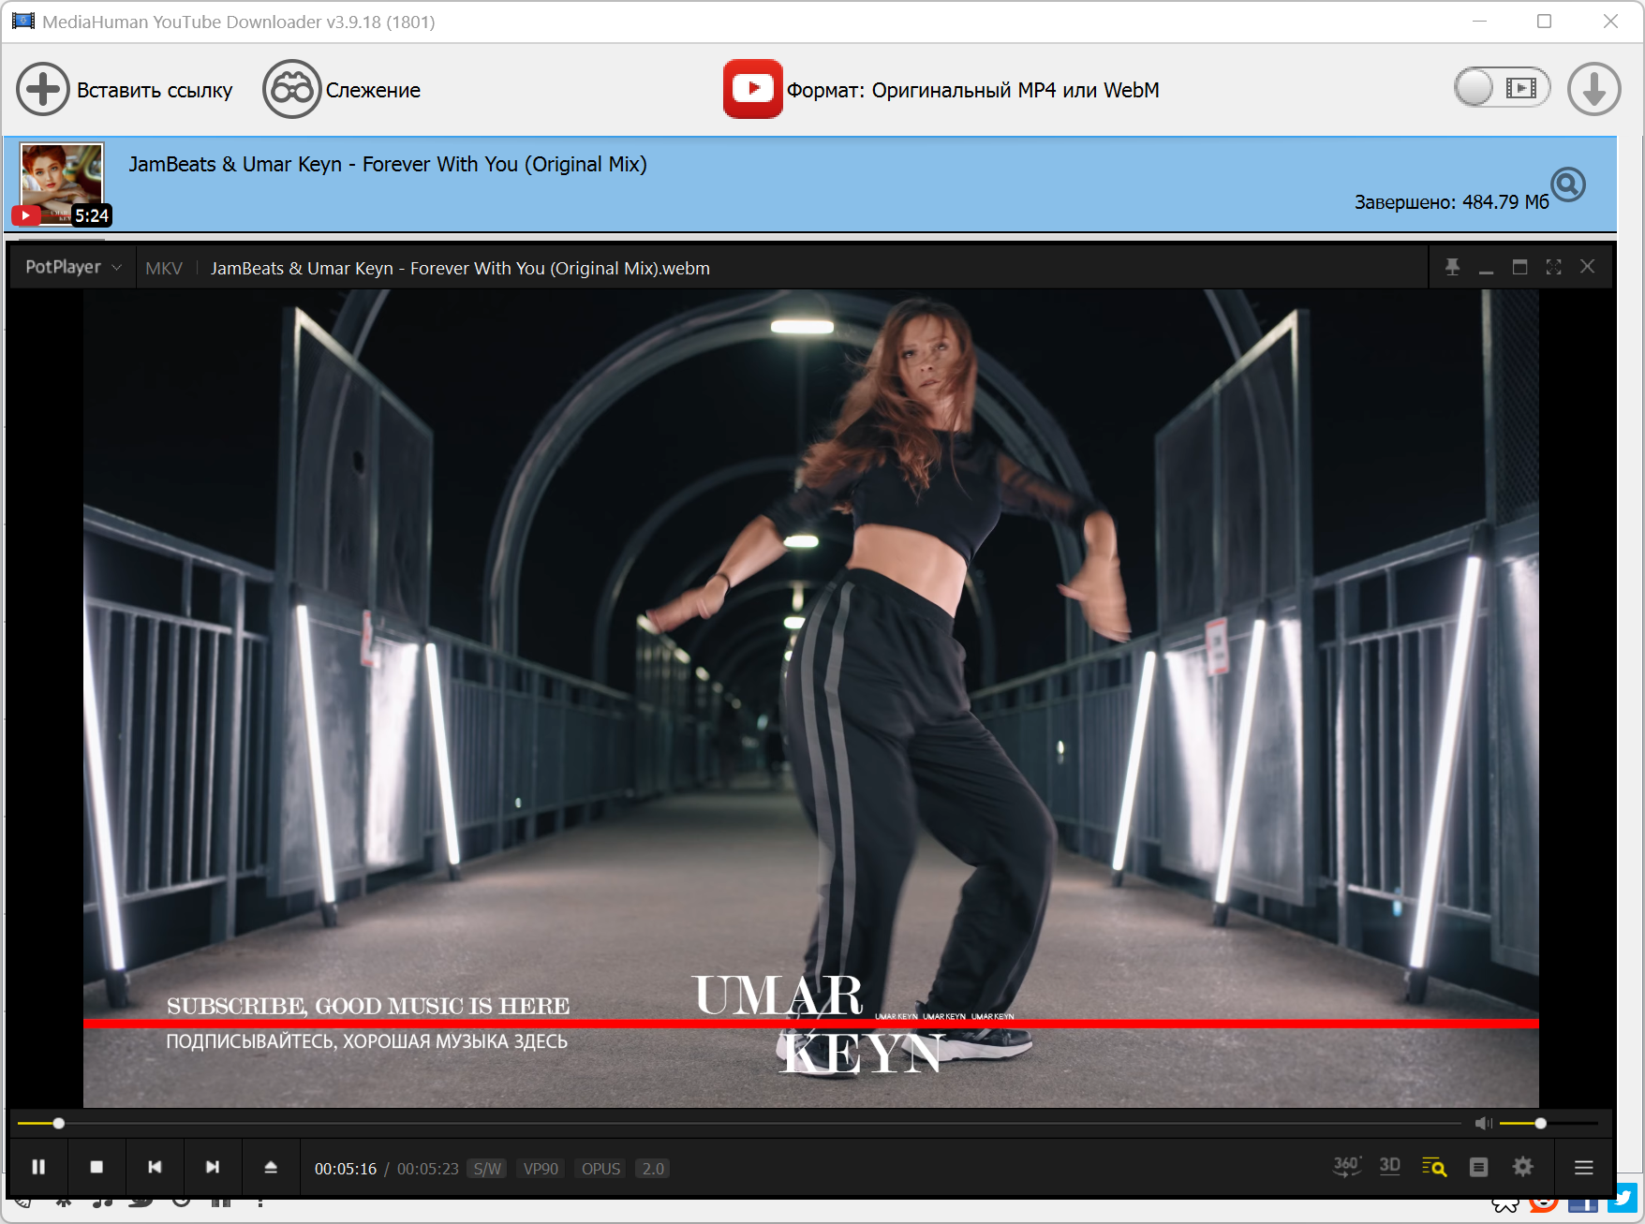Click the Start all downloads arrow
The image size is (1645, 1224).
(1593, 90)
